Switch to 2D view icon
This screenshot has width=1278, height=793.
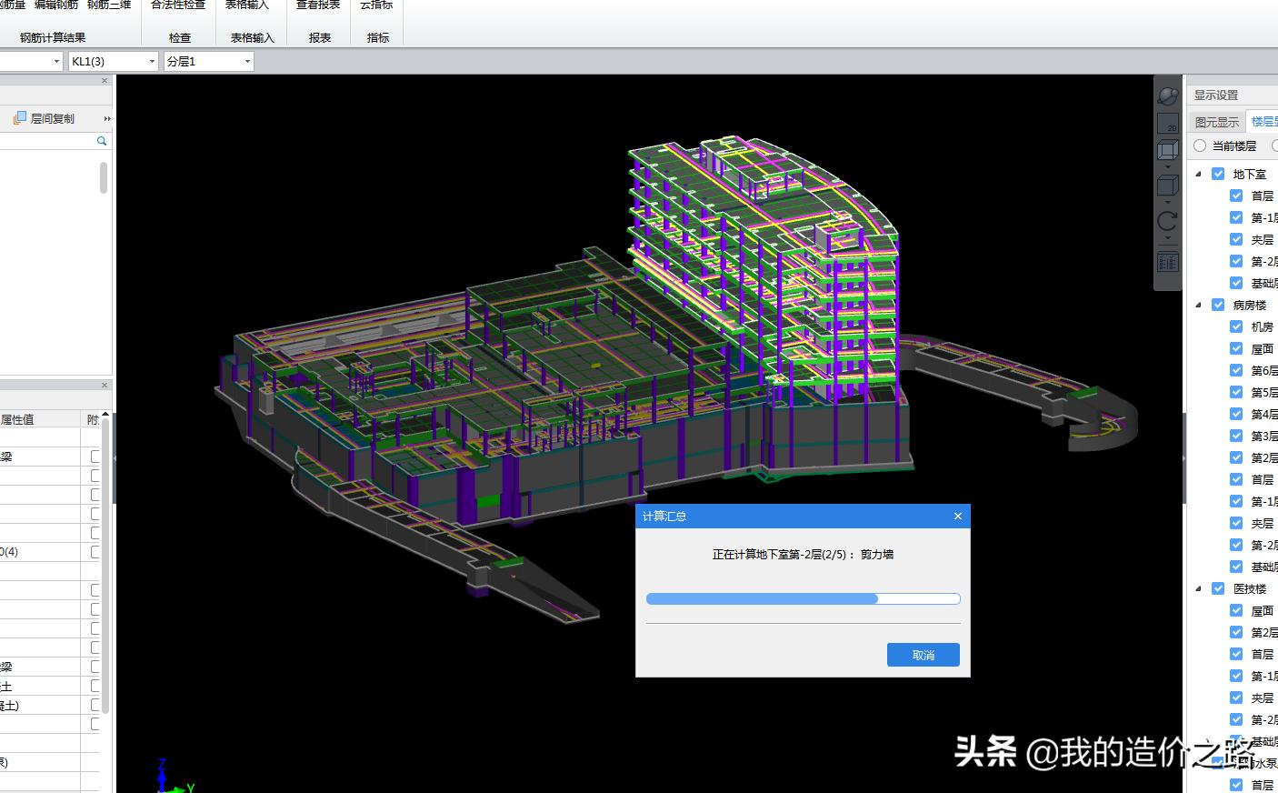click(1168, 124)
